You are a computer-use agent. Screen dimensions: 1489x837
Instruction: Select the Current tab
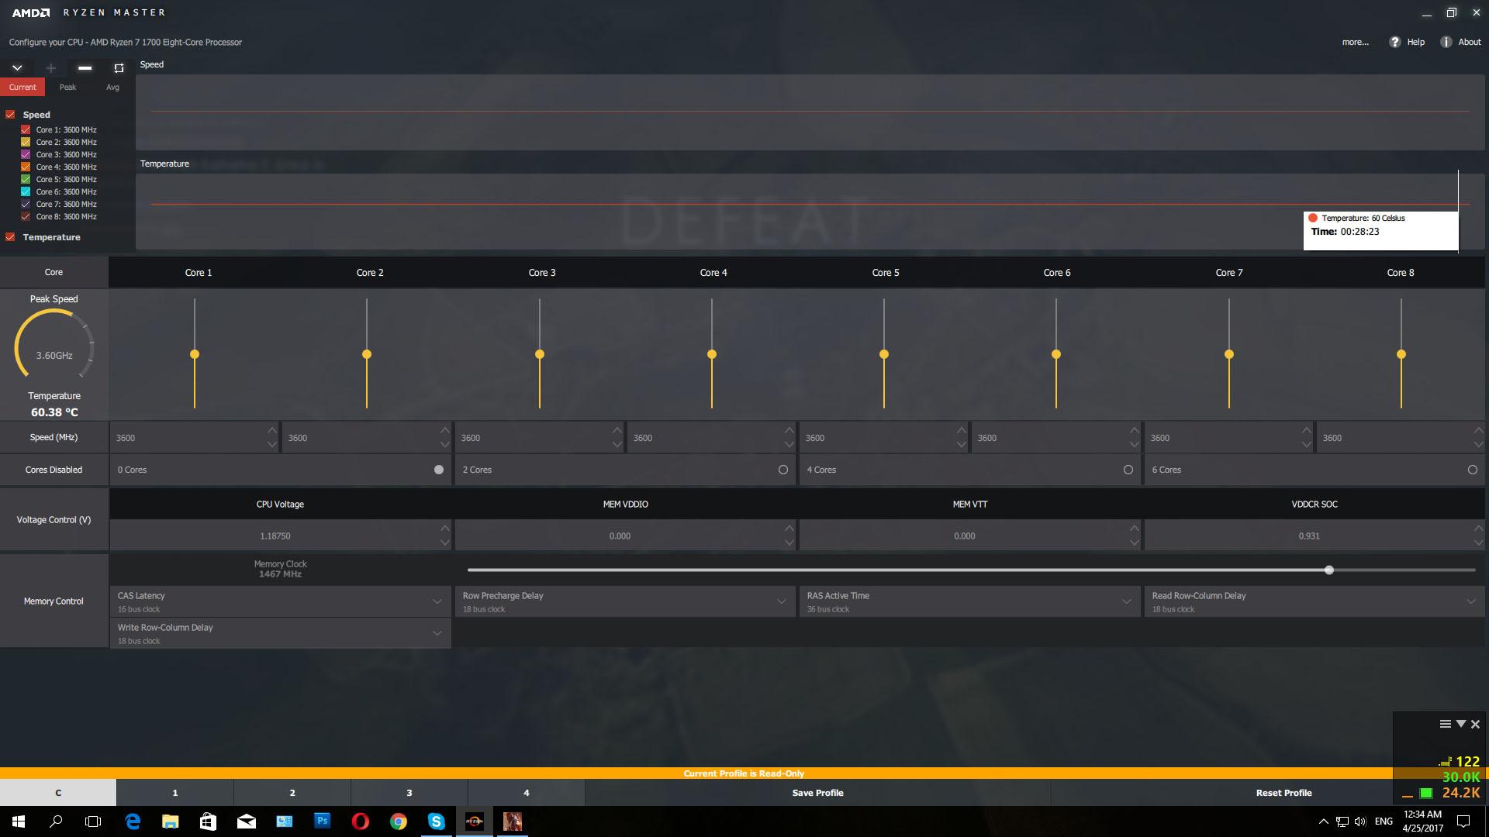point(22,88)
